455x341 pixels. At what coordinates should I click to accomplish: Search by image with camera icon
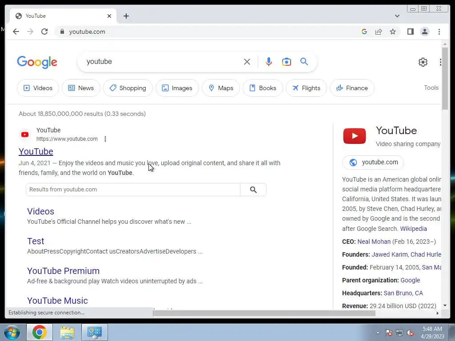[x=287, y=62]
